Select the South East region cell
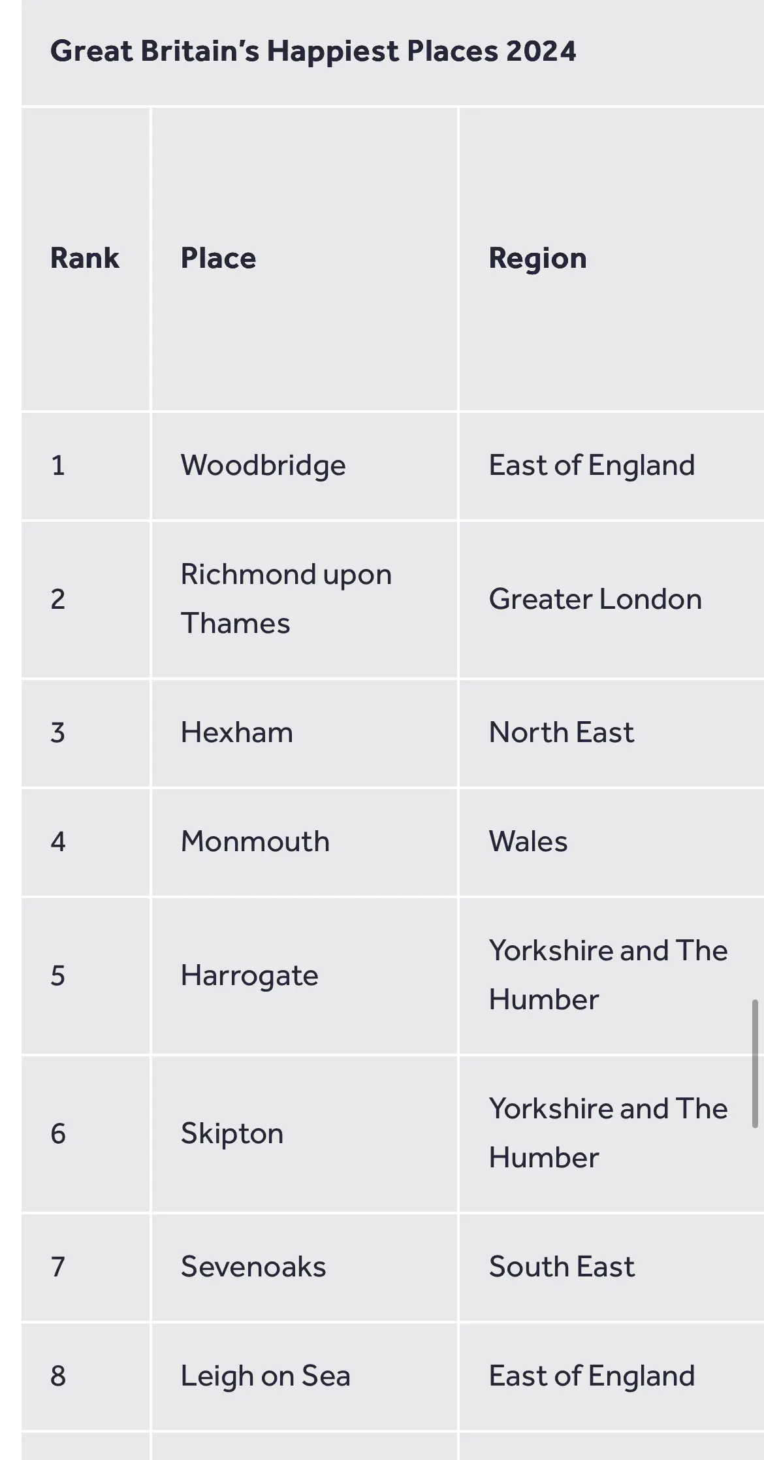Viewport: 764px width, 1460px height. tap(612, 1267)
